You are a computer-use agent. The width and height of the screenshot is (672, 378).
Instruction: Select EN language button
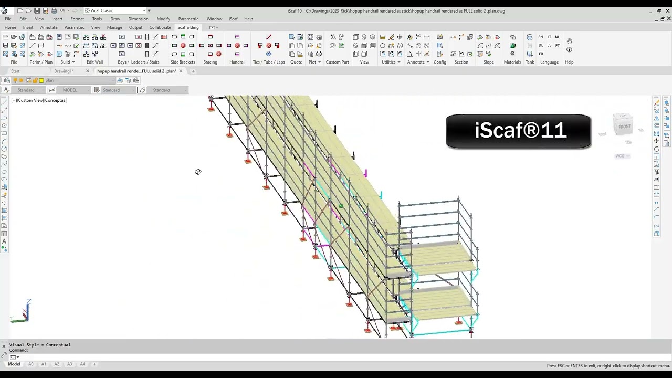coord(541,37)
